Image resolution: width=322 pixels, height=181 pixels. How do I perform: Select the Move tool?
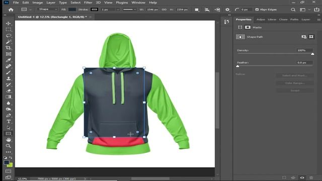tap(9, 24)
